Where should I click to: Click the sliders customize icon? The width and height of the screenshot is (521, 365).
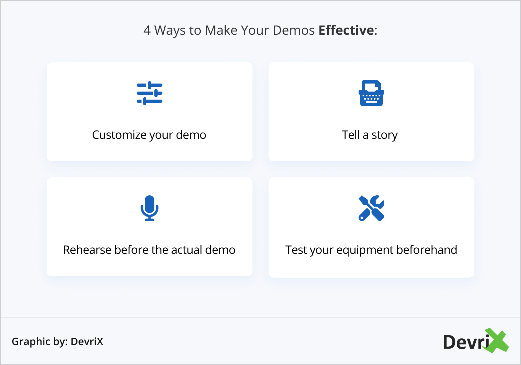(x=150, y=93)
